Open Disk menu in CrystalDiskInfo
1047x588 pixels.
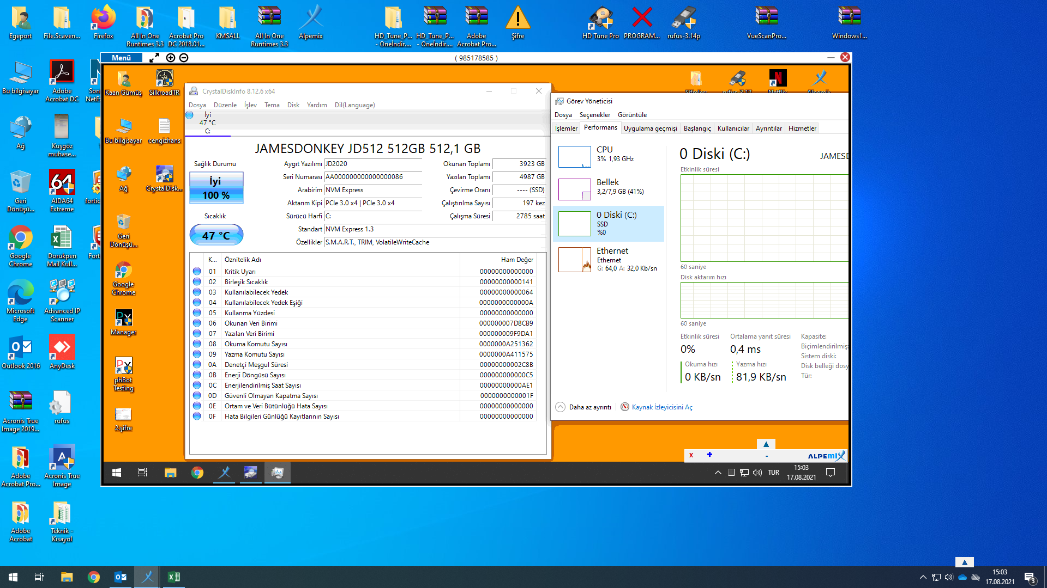point(293,105)
